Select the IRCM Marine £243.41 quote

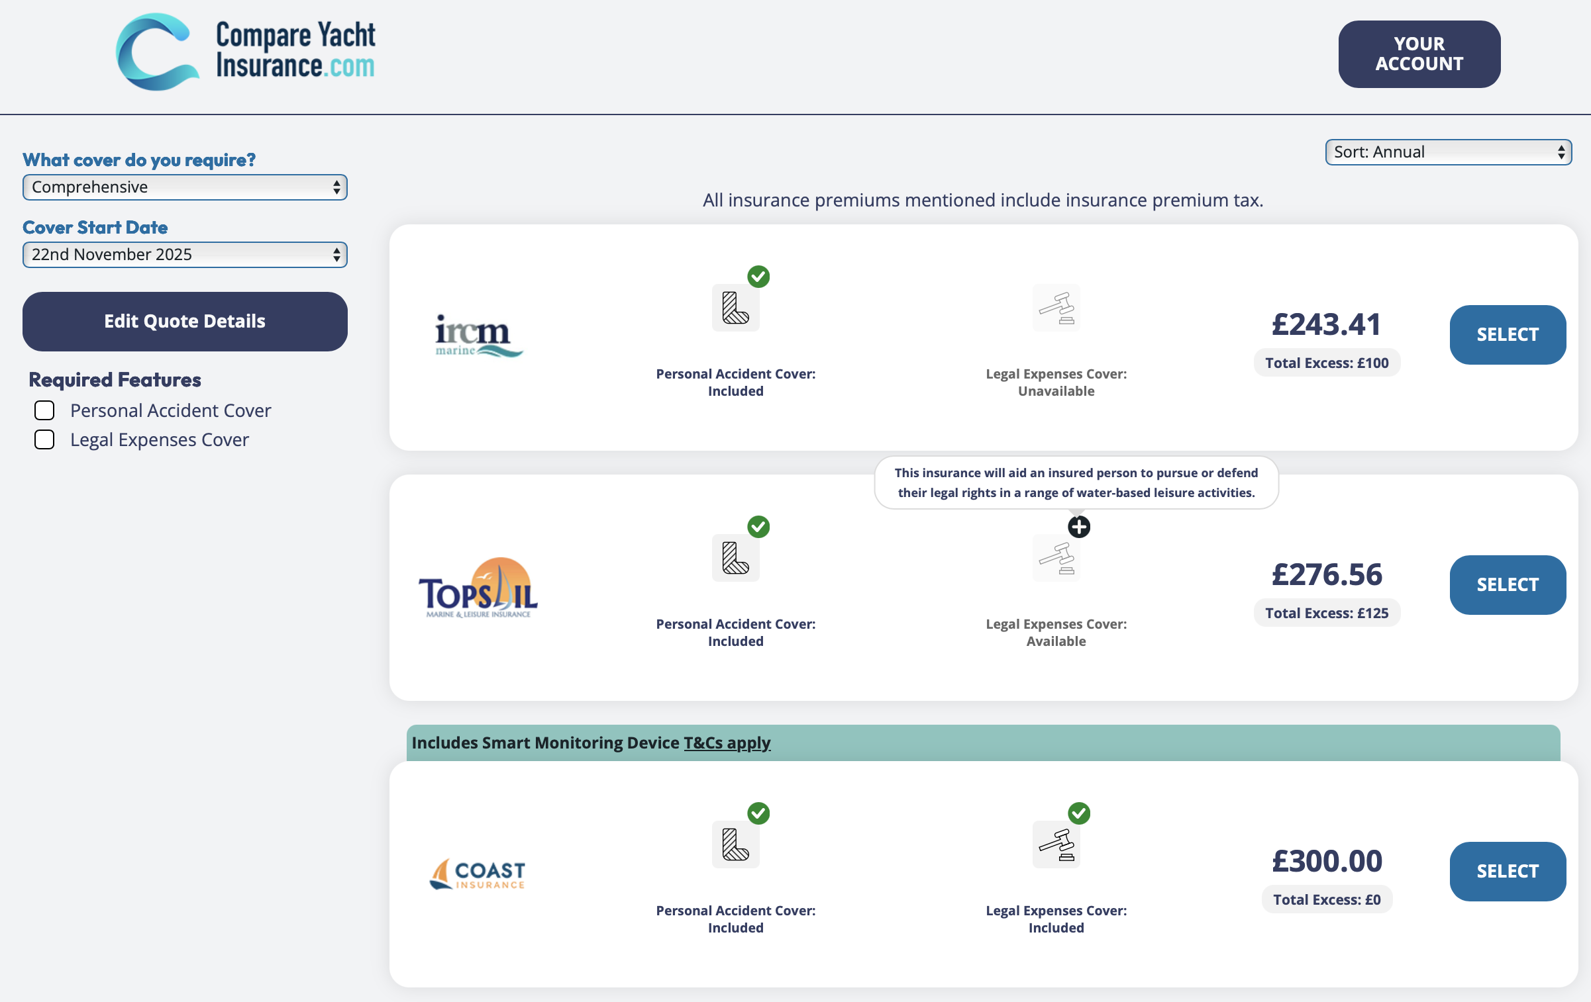(1507, 335)
